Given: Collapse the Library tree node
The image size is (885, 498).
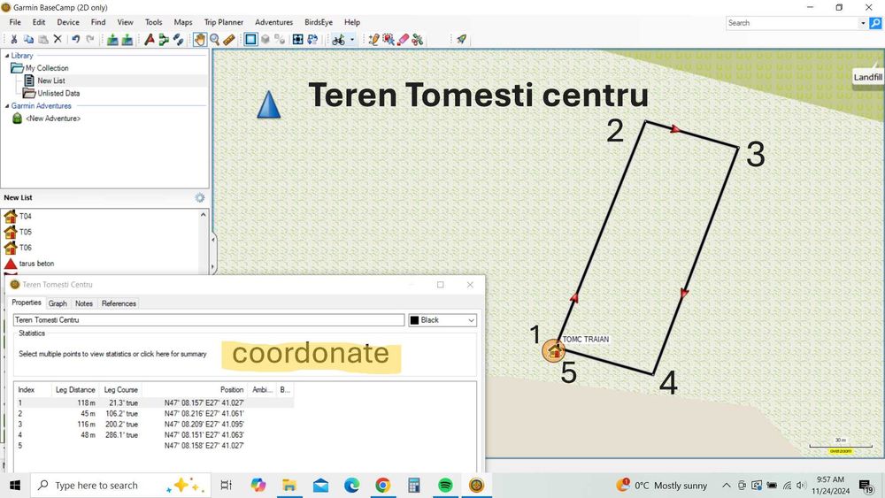Looking at the screenshot, I should (7, 56).
